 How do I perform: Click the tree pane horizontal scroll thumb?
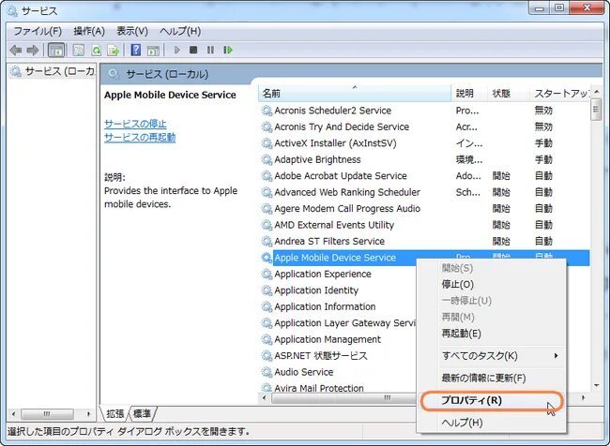point(47,414)
